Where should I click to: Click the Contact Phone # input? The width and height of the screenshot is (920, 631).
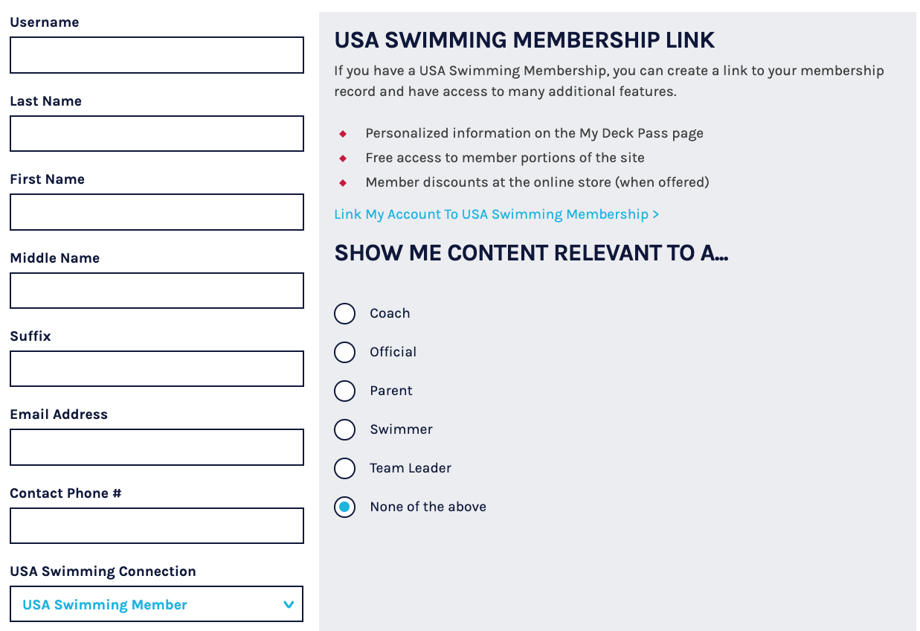coord(157,526)
